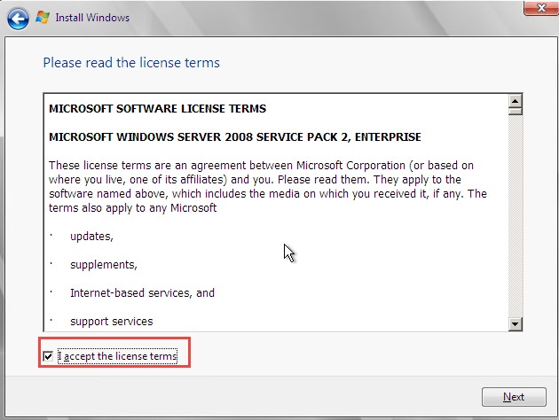The height and width of the screenshot is (420, 559).
Task: Click the blue back arrow button
Action: (x=18, y=17)
